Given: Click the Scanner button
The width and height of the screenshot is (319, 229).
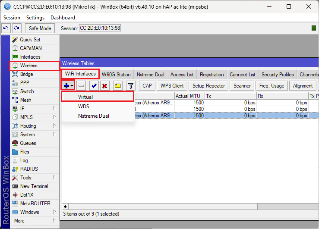Looking at the screenshot, I should pyautogui.click(x=242, y=86).
